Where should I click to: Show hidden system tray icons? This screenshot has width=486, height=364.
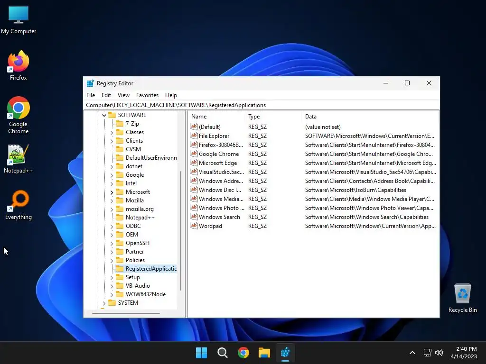pyautogui.click(x=412, y=353)
